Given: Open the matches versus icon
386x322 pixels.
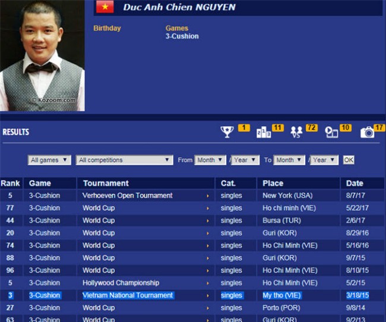Looking at the screenshot, I should [296, 132].
